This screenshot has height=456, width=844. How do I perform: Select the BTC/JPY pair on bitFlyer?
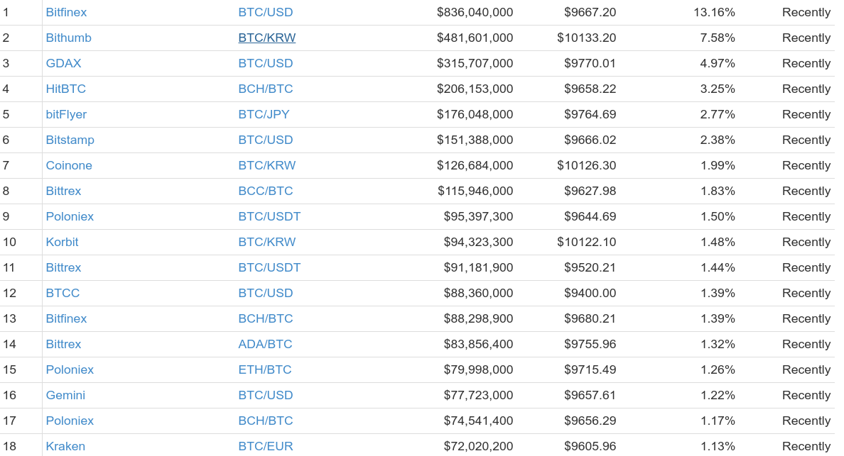pyautogui.click(x=264, y=114)
